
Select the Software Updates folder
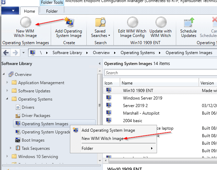(x=34, y=91)
